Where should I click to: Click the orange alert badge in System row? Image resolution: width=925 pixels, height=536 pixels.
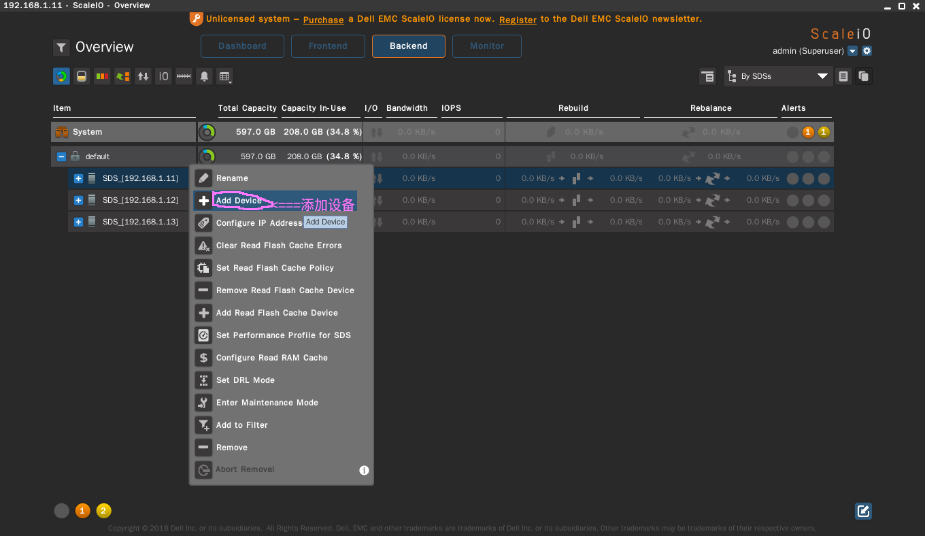click(x=808, y=132)
